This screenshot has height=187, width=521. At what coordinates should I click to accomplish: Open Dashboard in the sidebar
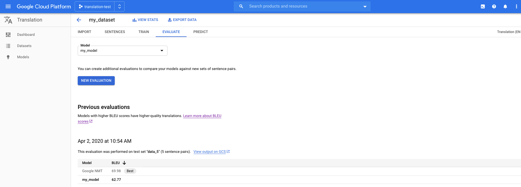pyautogui.click(x=26, y=35)
